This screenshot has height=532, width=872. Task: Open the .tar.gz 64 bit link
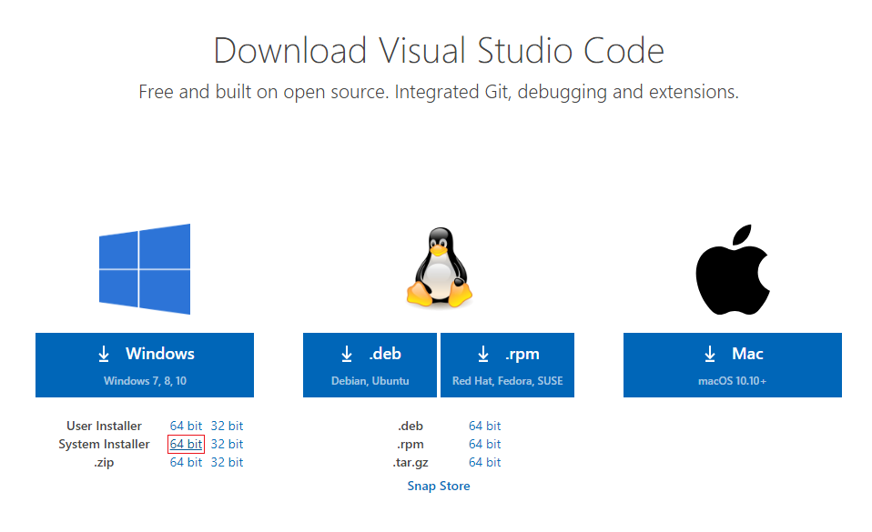(x=485, y=463)
